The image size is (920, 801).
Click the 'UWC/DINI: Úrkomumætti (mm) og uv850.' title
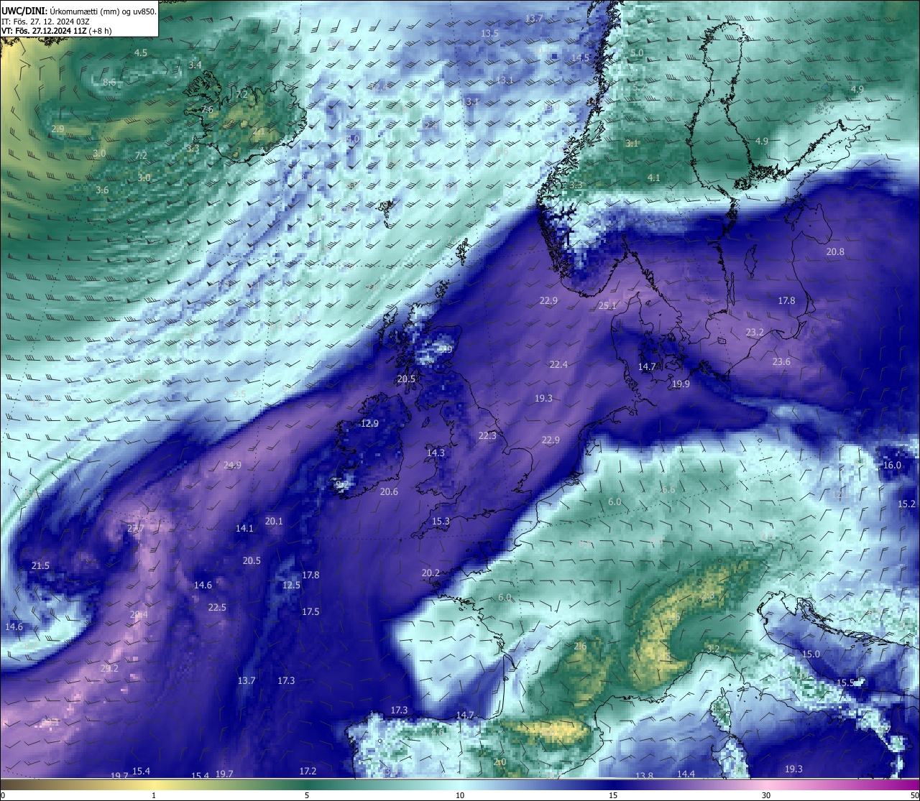[x=79, y=11]
